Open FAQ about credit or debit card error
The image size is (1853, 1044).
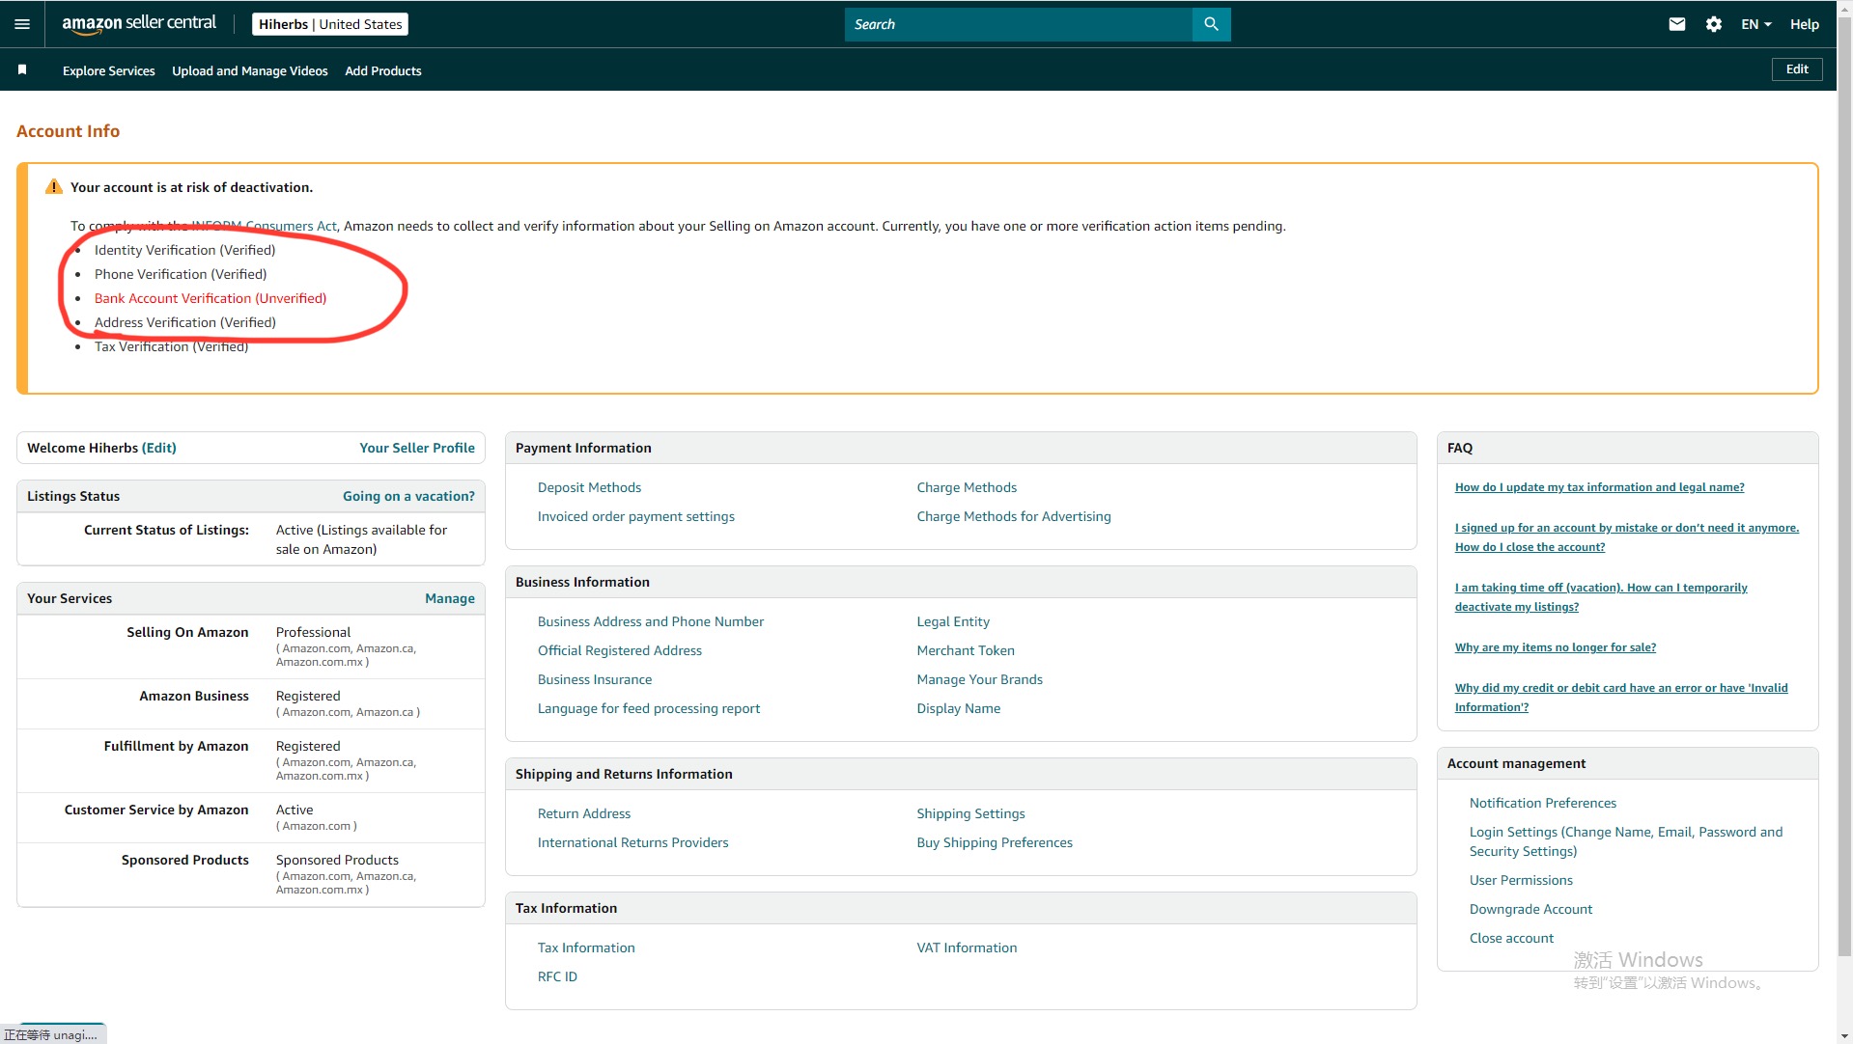(x=1621, y=698)
